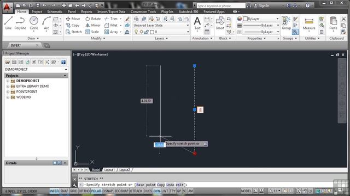Click Sign In button
This screenshot has height=196, width=350.
pyautogui.click(x=261, y=6)
